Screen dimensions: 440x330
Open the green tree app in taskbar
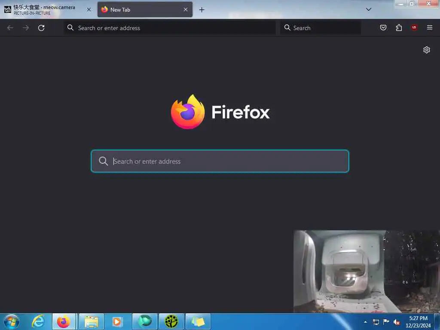click(x=171, y=321)
